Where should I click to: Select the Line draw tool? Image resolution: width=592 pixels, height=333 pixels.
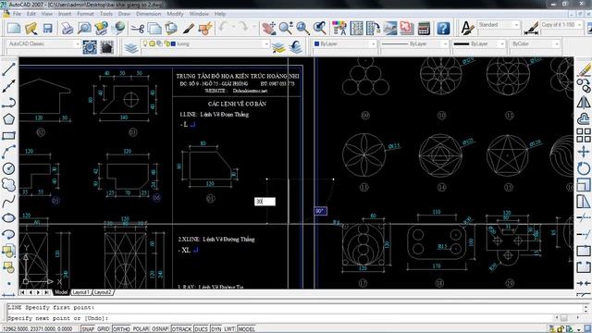coord(8,69)
